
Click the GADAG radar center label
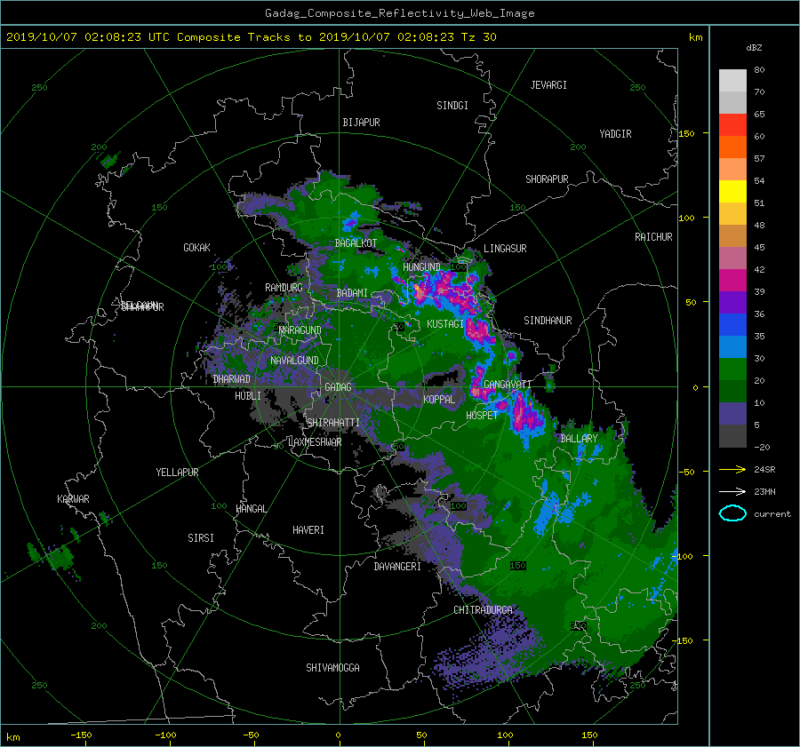tap(338, 387)
